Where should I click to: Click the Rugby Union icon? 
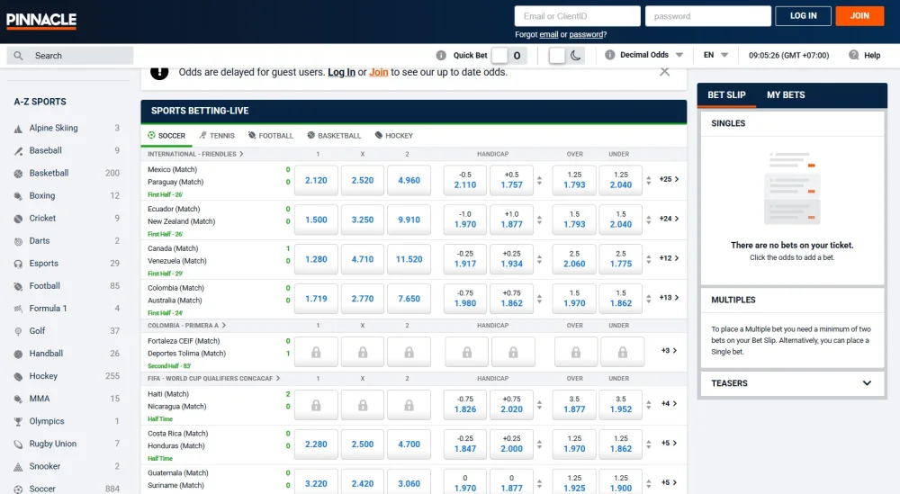pyautogui.click(x=18, y=445)
